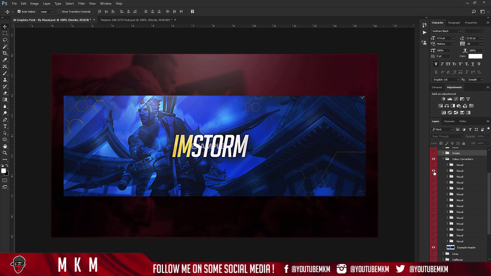491x276 pixels.
Task: Show the Smoke group
Action: 433,153
